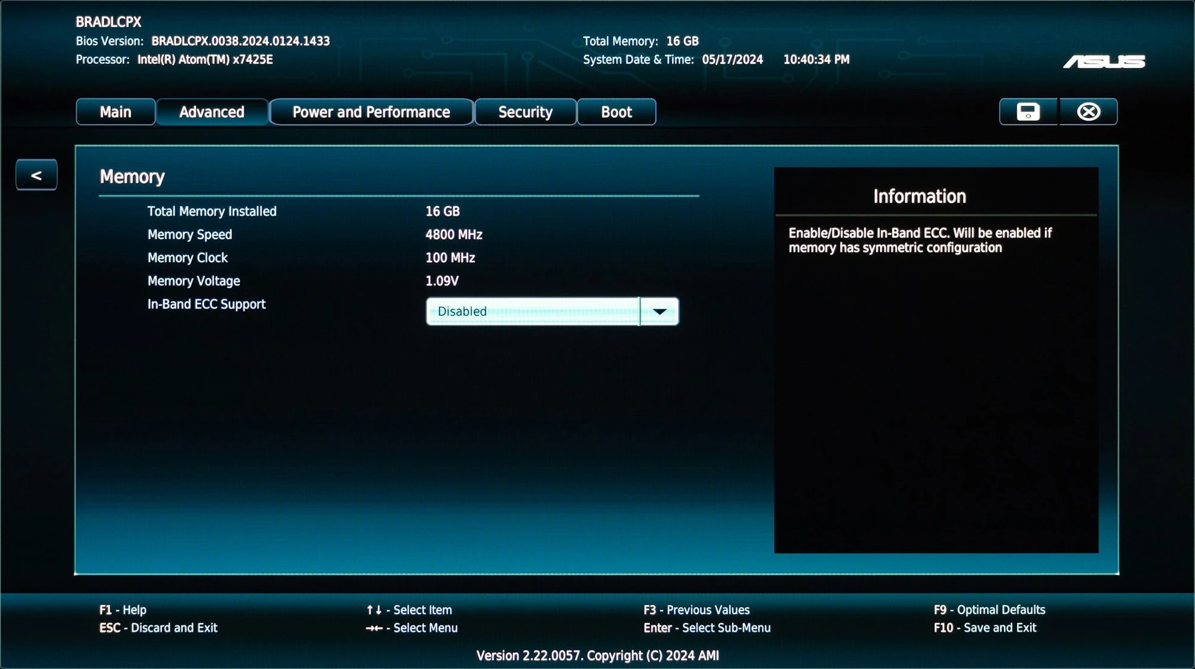Click the Select Item arrows hint

[410, 610]
